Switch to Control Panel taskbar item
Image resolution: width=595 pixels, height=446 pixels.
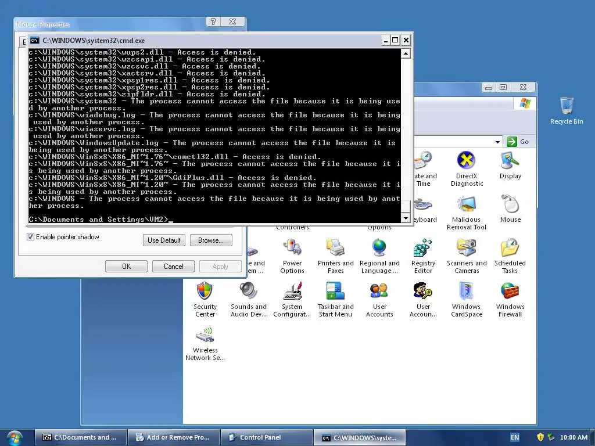click(266, 437)
